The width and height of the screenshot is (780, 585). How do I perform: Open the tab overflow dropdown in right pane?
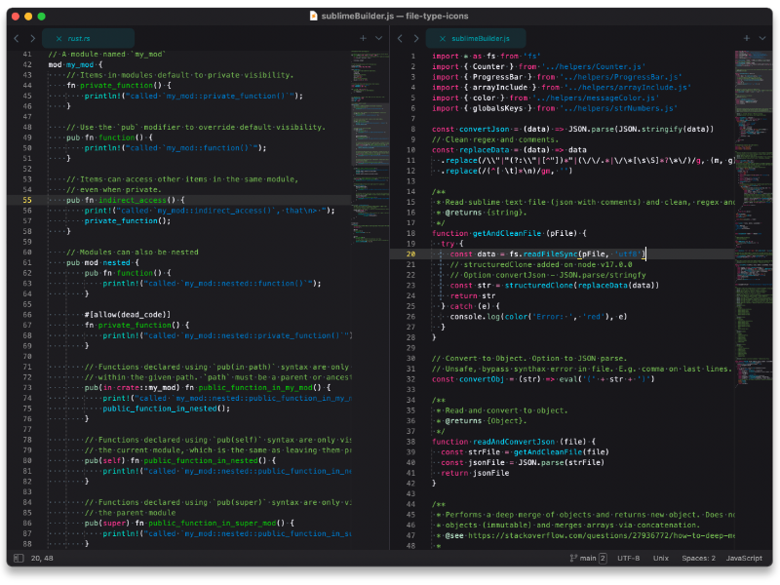coord(762,38)
